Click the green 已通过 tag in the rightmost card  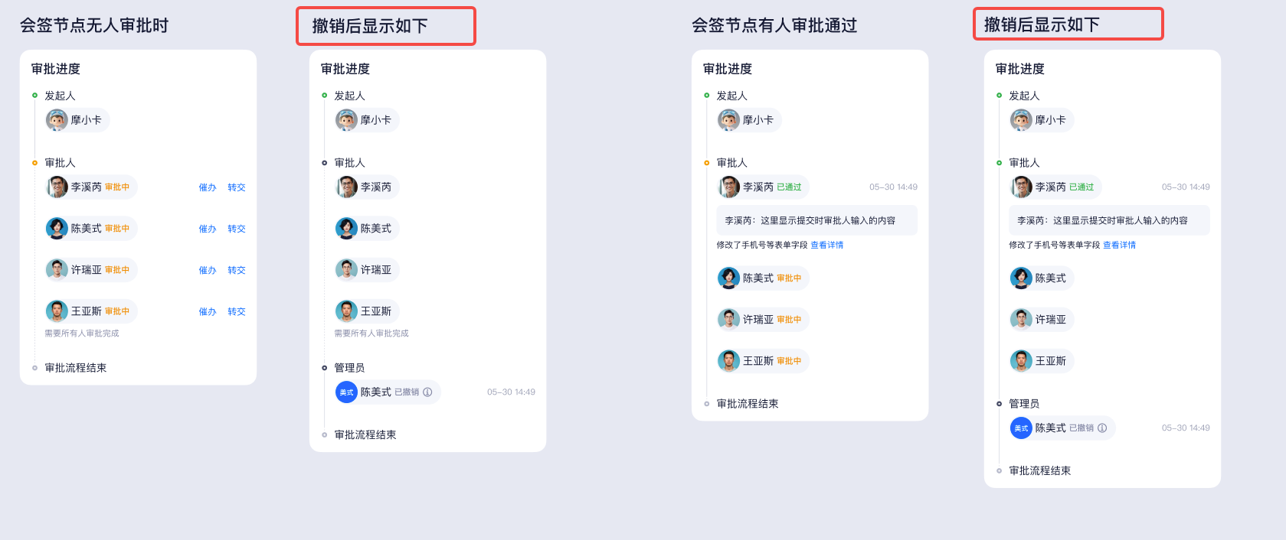click(1081, 187)
